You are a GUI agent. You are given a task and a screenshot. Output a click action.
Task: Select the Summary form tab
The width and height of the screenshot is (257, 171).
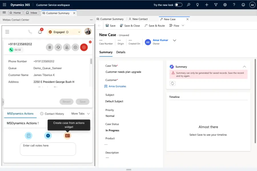106,52
